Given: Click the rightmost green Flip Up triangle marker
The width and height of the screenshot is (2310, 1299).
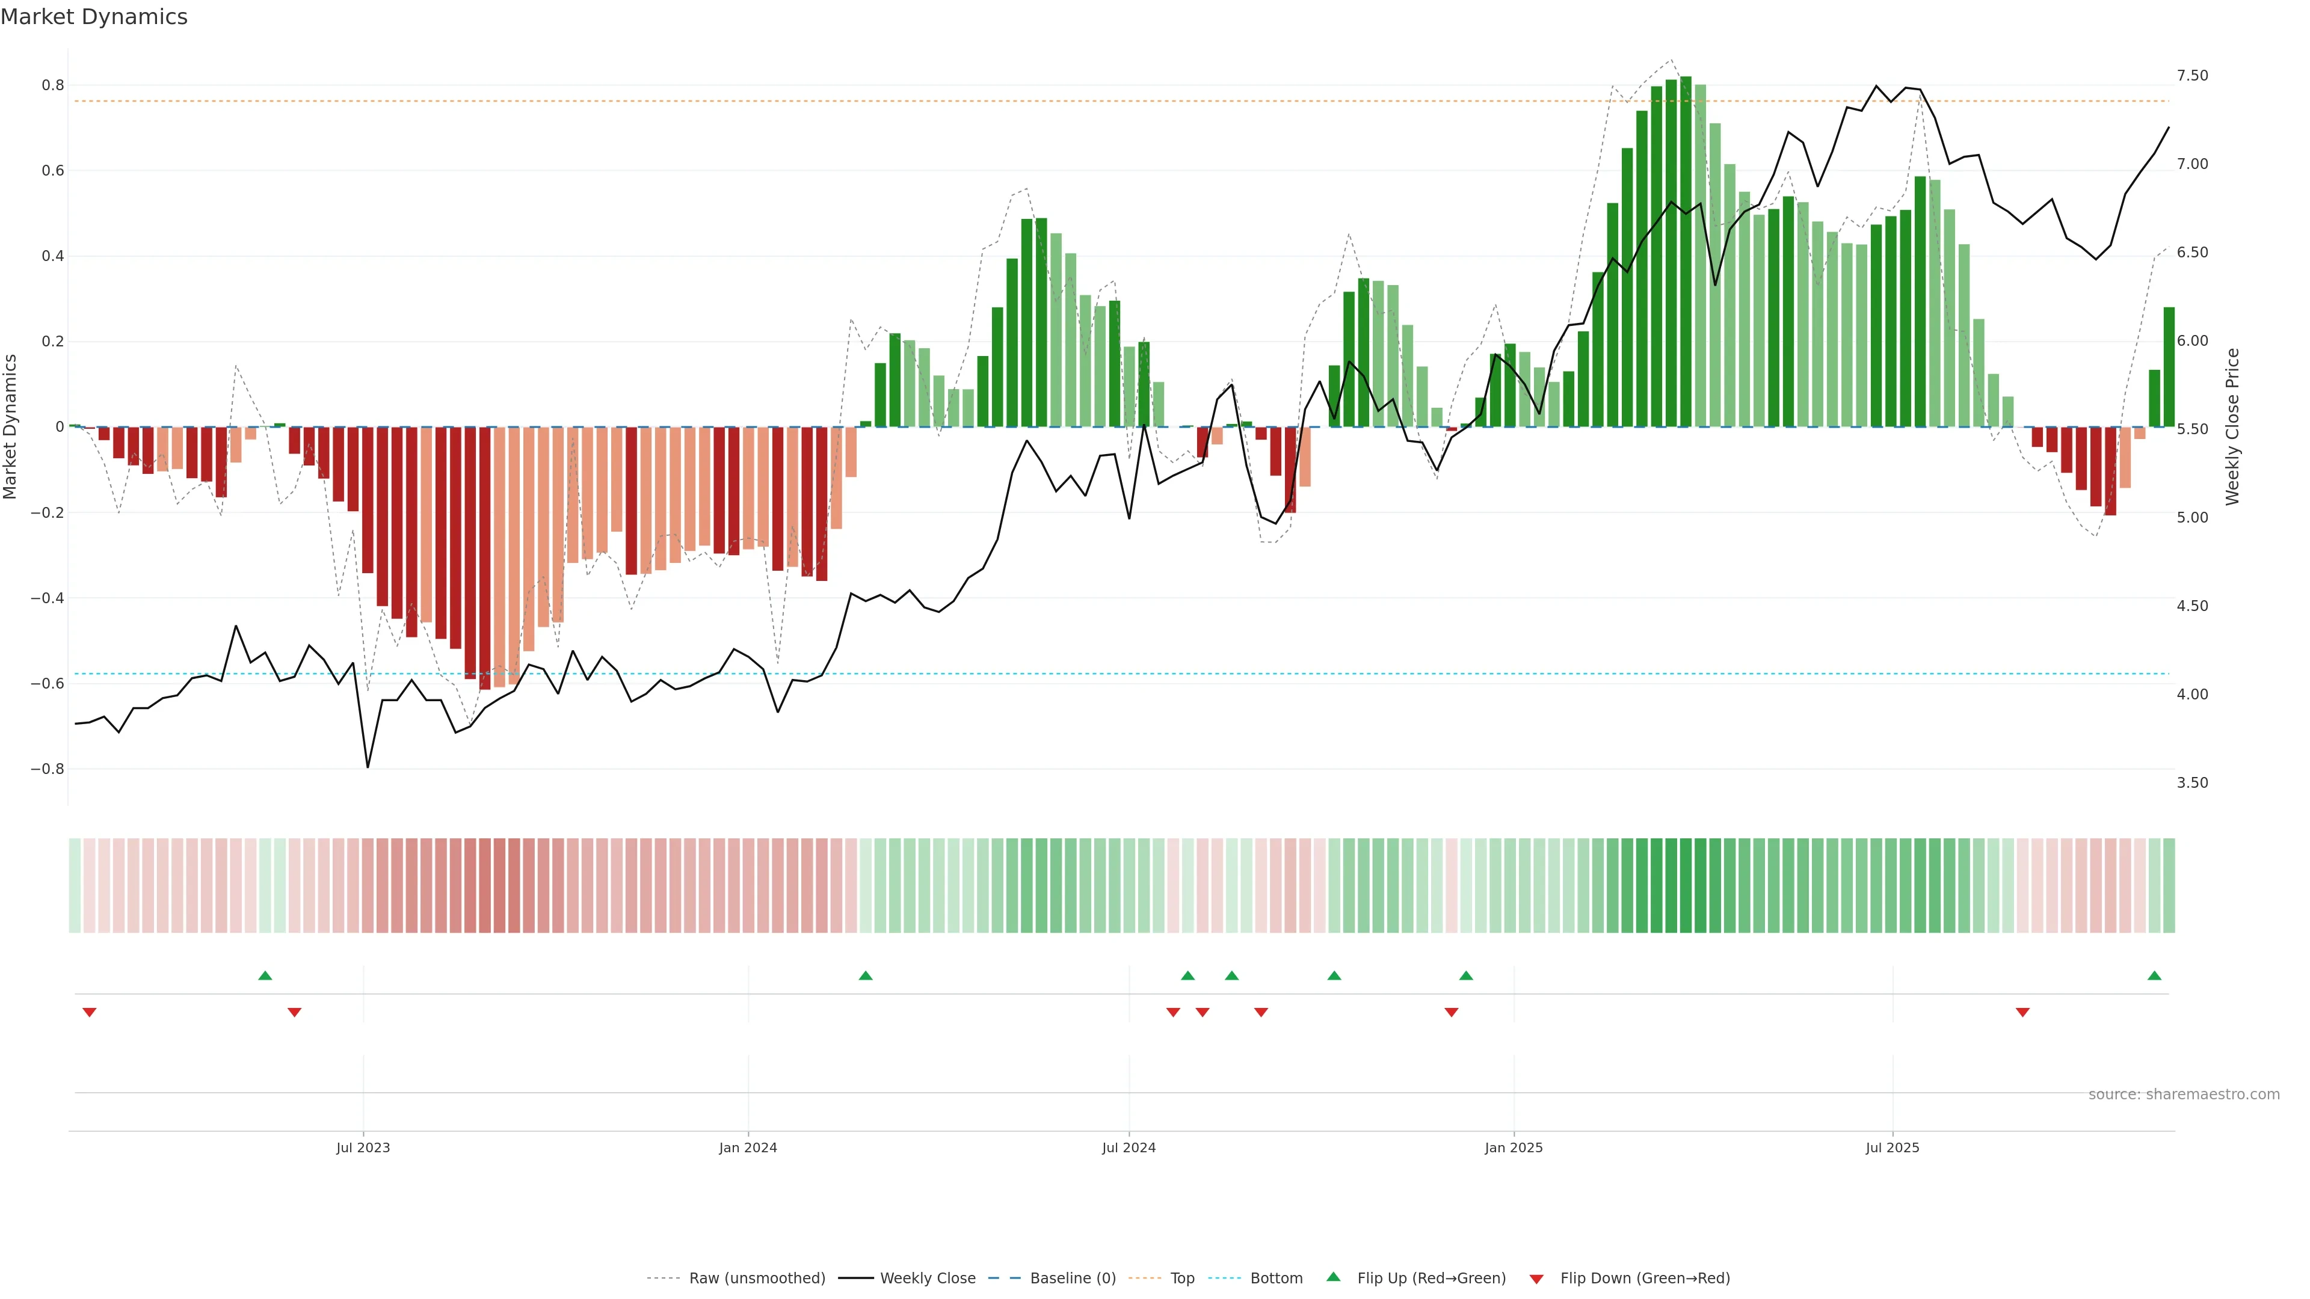Looking at the screenshot, I should click(x=2154, y=975).
